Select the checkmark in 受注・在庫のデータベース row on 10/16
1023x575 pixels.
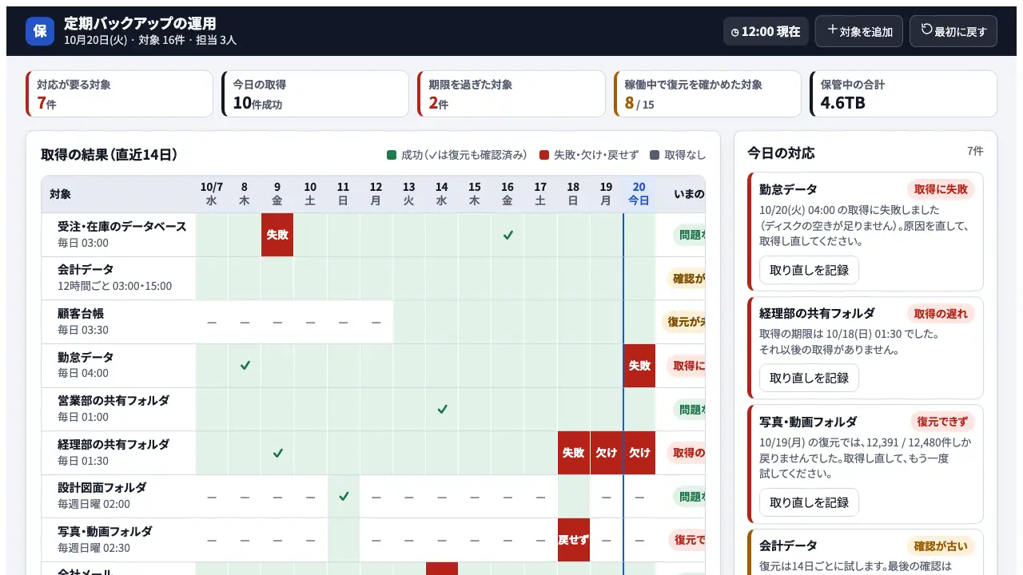pos(508,235)
